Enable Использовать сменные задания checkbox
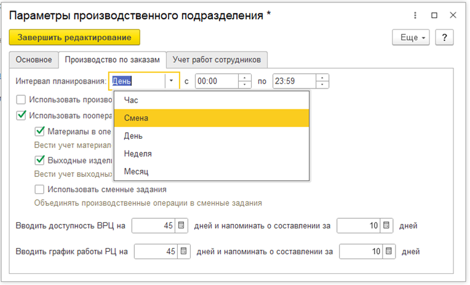This screenshot has height=285, width=470. [40, 190]
